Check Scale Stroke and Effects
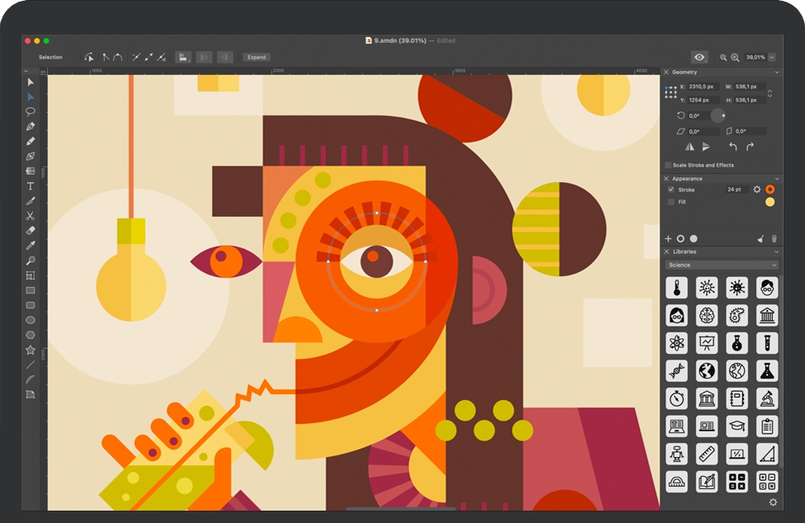The width and height of the screenshot is (805, 523). tap(668, 165)
